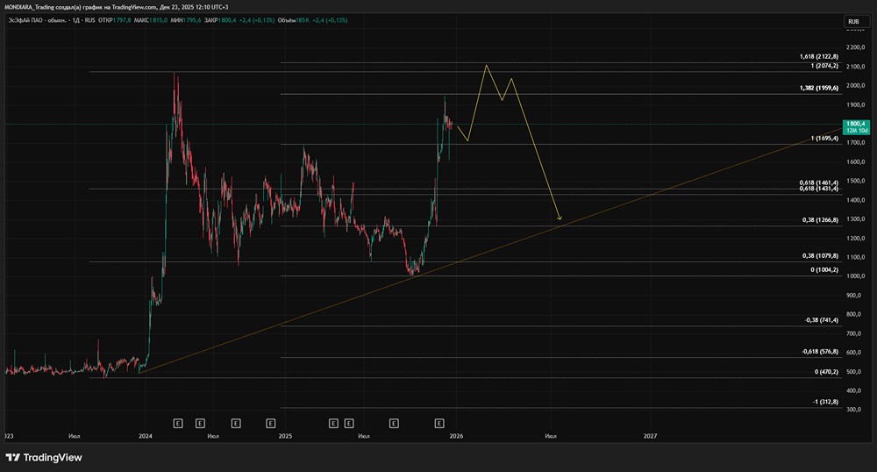Click the 2200,0 mark on price scale
This screenshot has height=472, width=877.
[855, 46]
